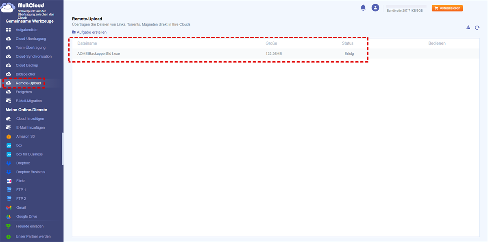Click the E-Mail hinzufügen icon
The image size is (488, 242).
9,127
